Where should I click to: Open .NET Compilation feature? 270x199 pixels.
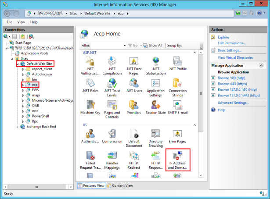click(112, 66)
